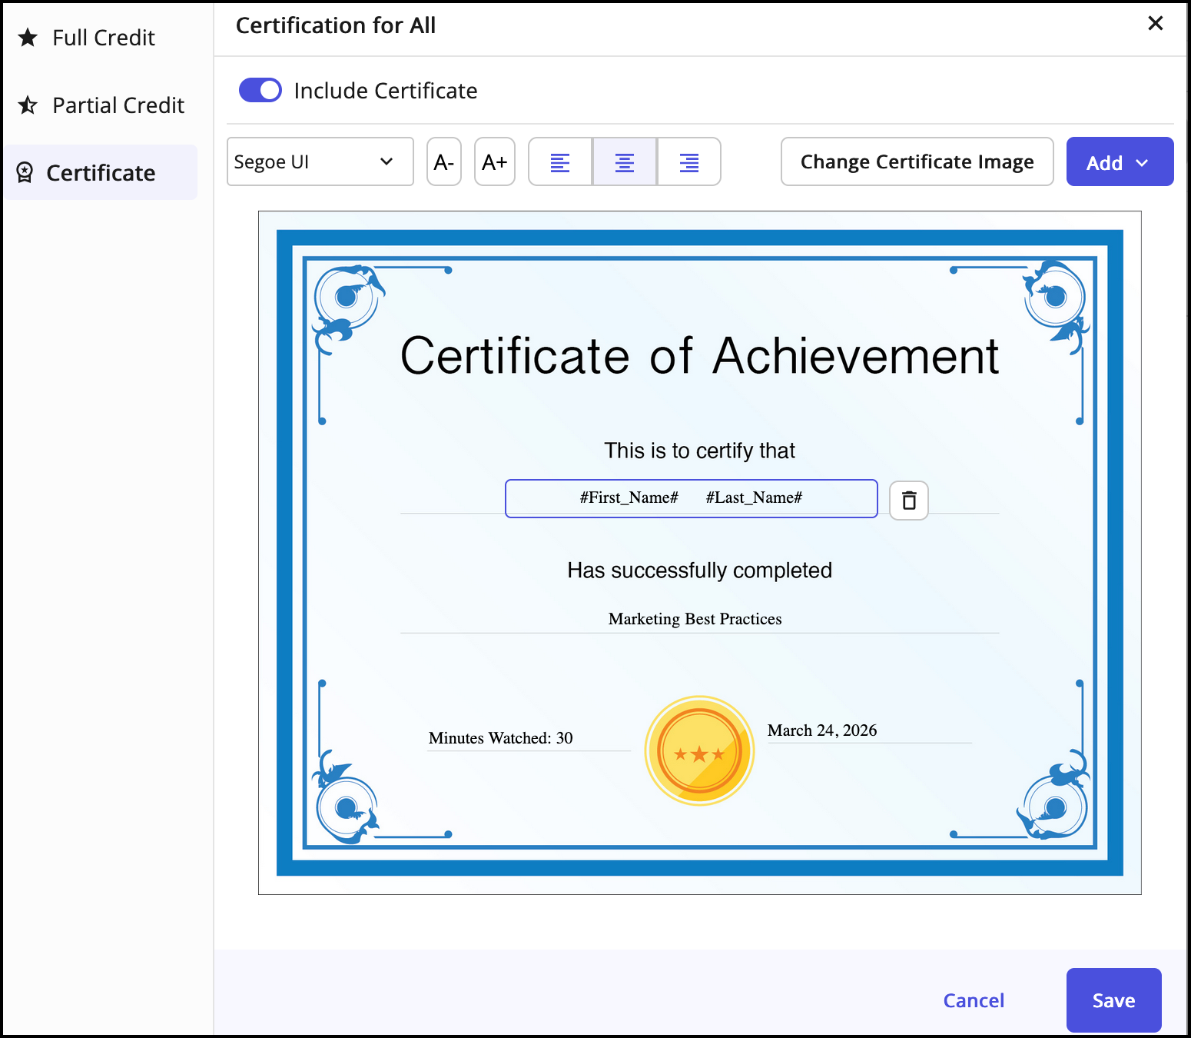Align text left
Screen dimensions: 1191x1038
[x=560, y=161]
